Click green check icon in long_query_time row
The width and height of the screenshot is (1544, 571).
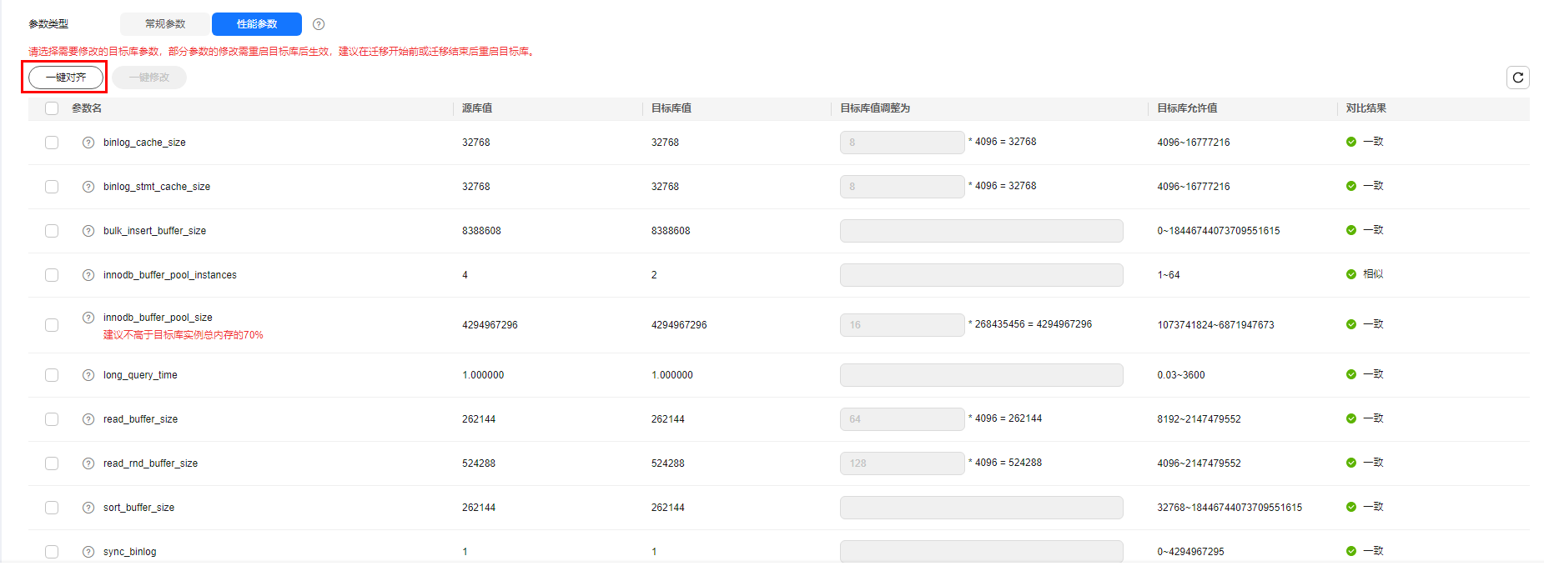click(1351, 374)
